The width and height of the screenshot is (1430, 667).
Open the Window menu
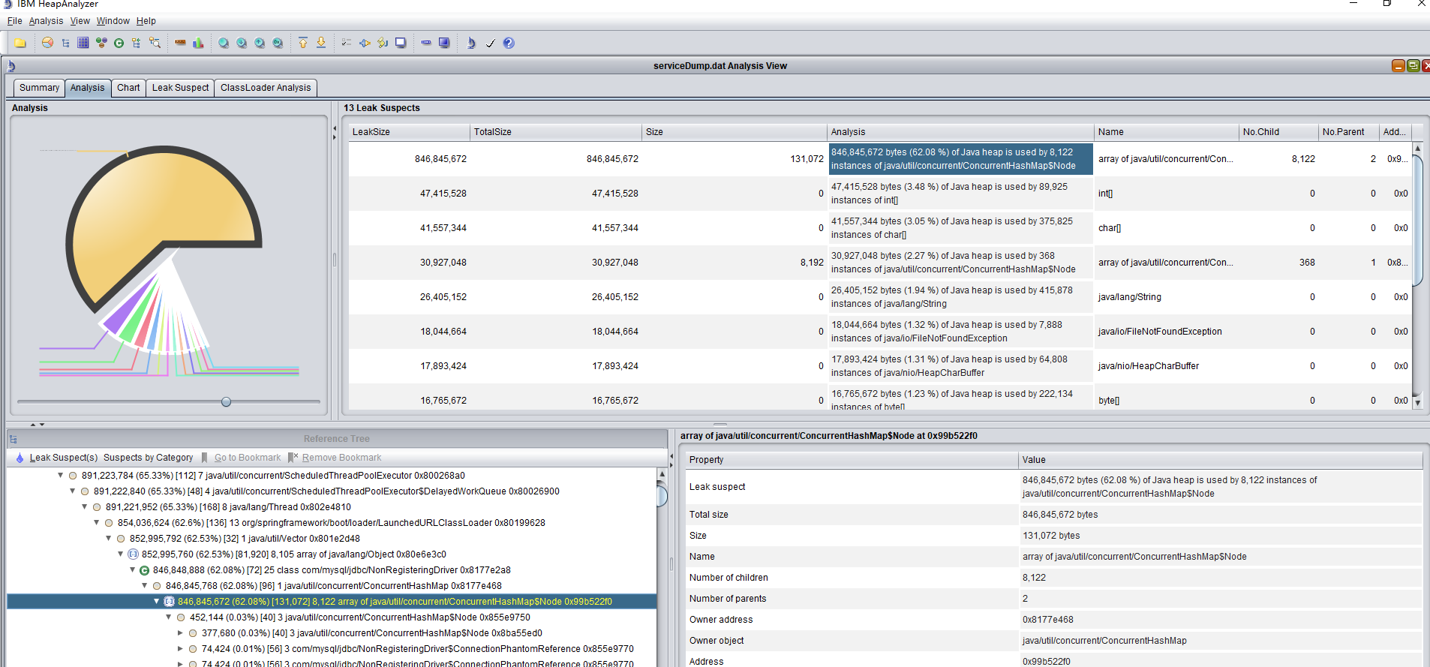click(x=113, y=21)
